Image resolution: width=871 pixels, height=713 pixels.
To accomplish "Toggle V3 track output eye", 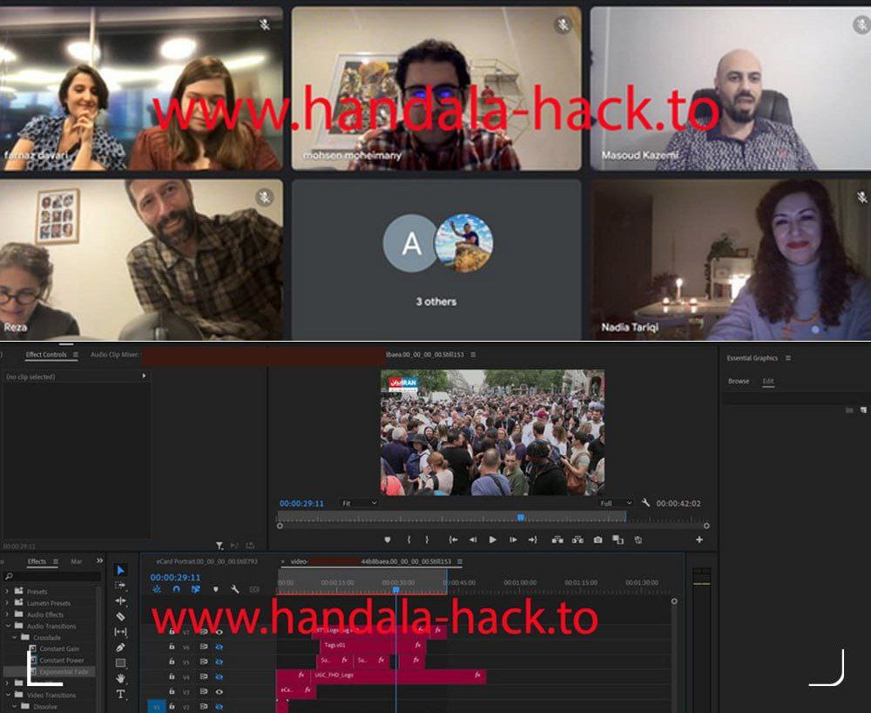I will [x=219, y=692].
